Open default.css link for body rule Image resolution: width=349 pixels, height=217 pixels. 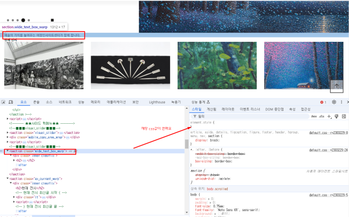point(328,195)
